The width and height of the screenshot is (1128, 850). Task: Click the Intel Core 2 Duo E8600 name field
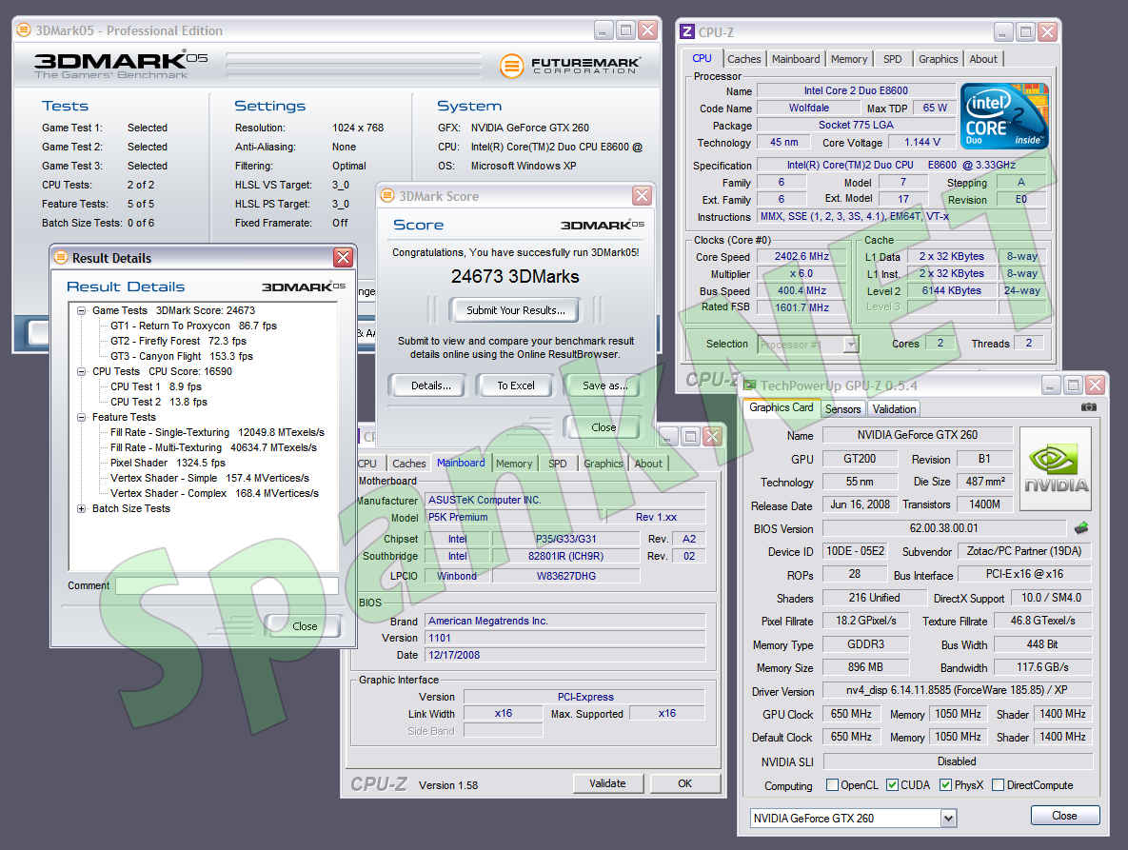856,90
